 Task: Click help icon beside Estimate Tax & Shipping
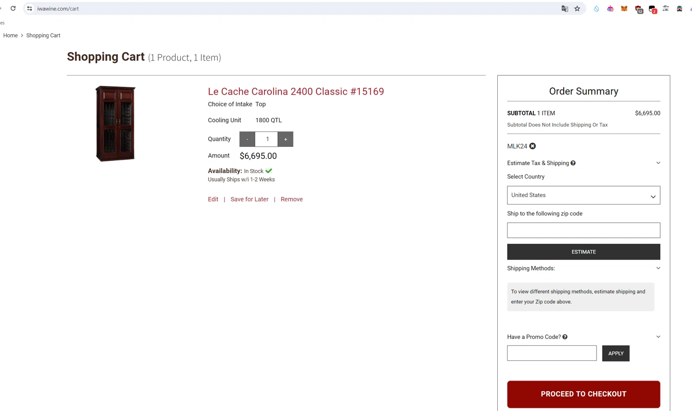coord(573,163)
